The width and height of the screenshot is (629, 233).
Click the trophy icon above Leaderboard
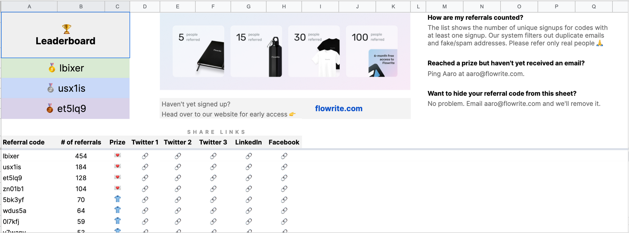(x=66, y=29)
